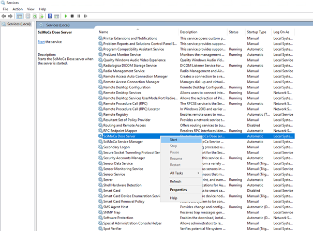Click gear icon of SNMP Trap
This screenshot has height=231, width=313.
point(100,212)
